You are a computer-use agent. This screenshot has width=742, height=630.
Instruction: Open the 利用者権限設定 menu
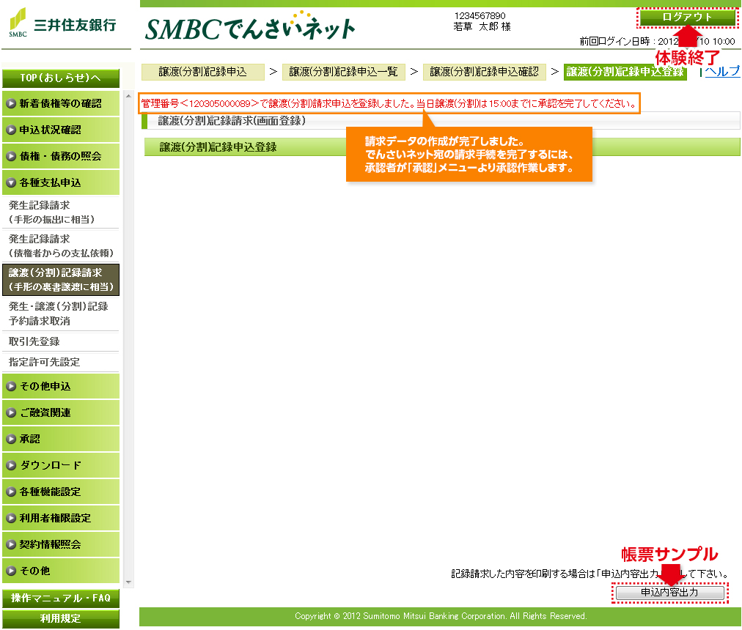(61, 518)
